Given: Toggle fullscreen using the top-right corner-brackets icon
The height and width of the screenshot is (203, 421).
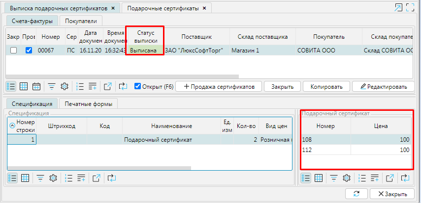Looking at the screenshot, I should 411,7.
